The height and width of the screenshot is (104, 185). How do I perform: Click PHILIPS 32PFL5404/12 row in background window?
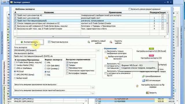pos(47,101)
